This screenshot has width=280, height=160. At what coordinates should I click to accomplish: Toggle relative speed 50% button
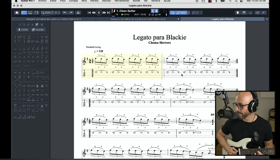point(181,13)
